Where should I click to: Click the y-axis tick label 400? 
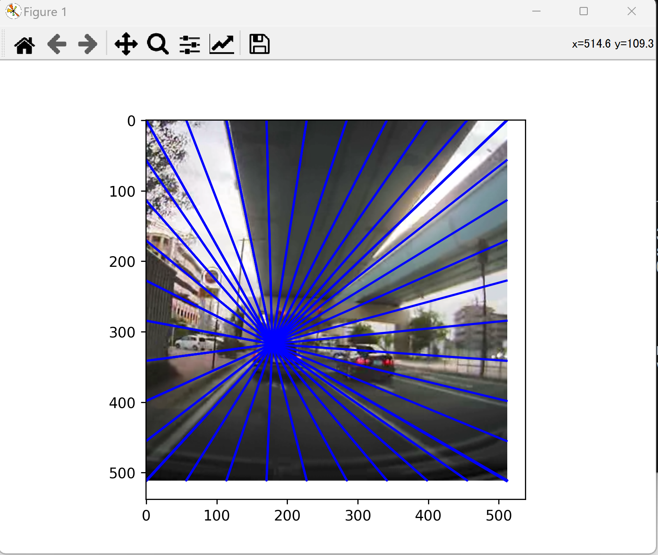coord(122,403)
